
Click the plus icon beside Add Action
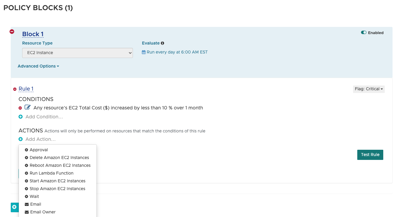21,139
